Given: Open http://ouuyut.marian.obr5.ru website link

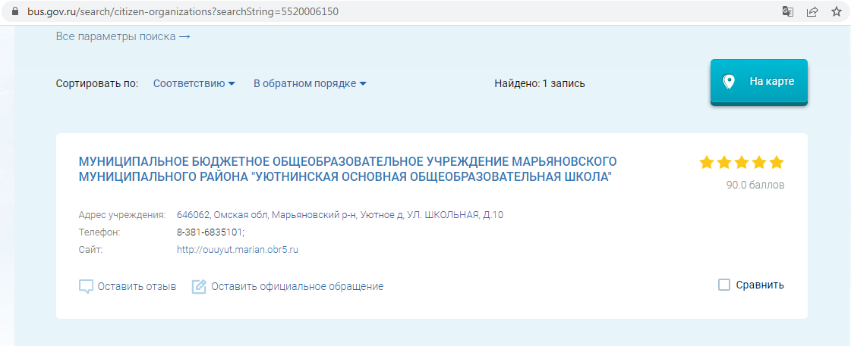Looking at the screenshot, I should (x=238, y=250).
